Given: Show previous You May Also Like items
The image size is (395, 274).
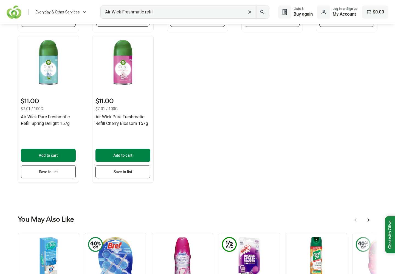Looking at the screenshot, I should [x=356, y=220].
